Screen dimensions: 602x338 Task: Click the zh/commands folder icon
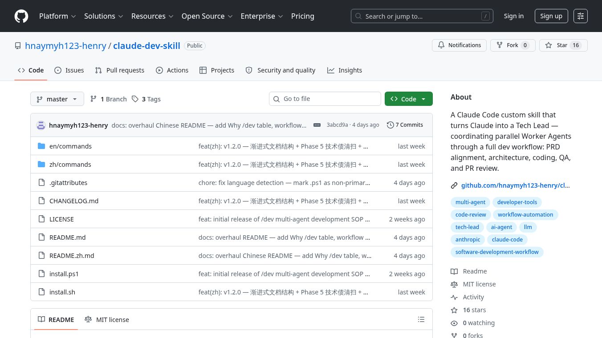click(41, 164)
